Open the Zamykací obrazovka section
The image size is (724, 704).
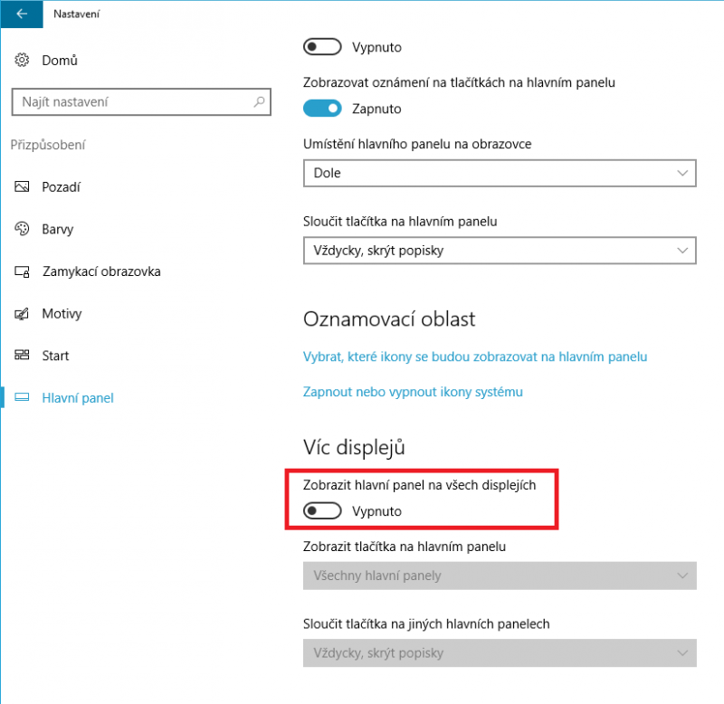coord(101,271)
